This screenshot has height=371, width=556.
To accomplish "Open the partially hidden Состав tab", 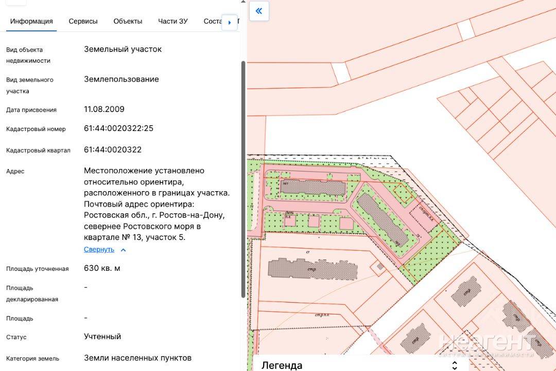I will click(x=213, y=21).
